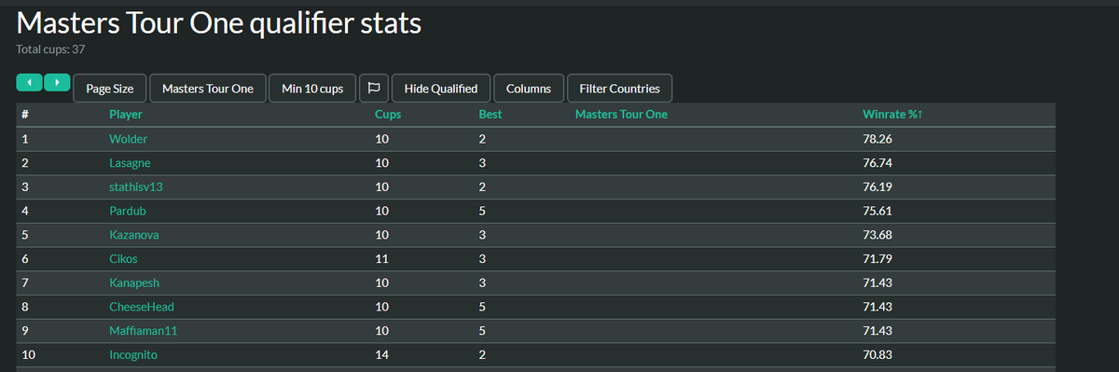Click Cikos's cups count 11

pos(381,258)
